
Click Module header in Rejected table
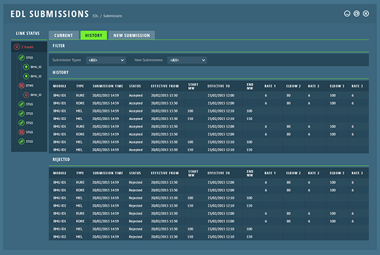pos(60,173)
